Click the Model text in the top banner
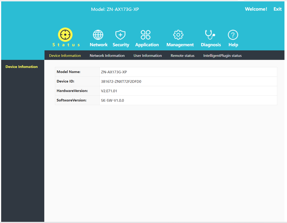This screenshot has width=287, height=223. coord(115,9)
